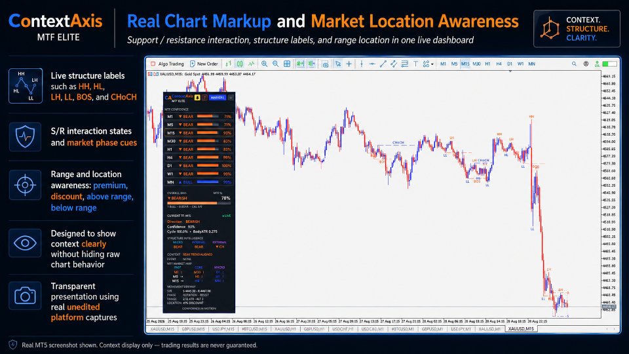
Task: Select the crosshair tool
Action: pyautogui.click(x=349, y=64)
